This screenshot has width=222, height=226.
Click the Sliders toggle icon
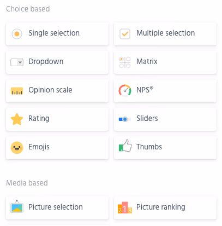[x=125, y=119]
